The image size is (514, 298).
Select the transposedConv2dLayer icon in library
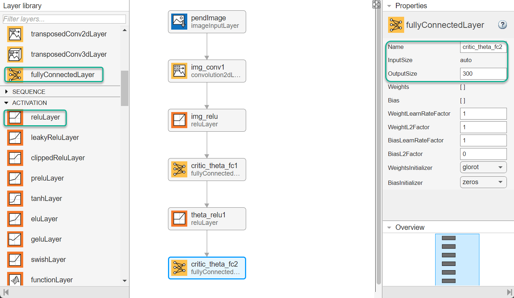click(x=15, y=34)
